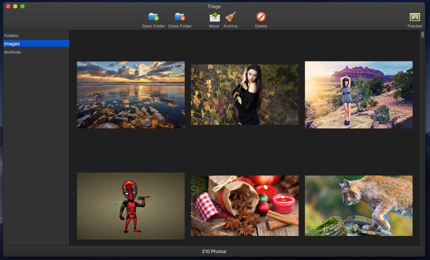
Task: Click the red Delete icon
Action: coord(261,17)
